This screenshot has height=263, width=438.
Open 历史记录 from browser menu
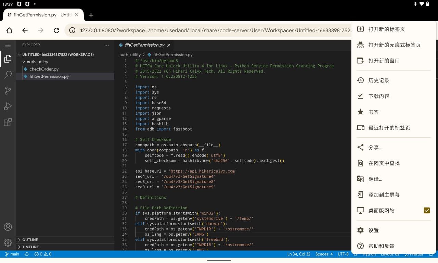pyautogui.click(x=394, y=80)
